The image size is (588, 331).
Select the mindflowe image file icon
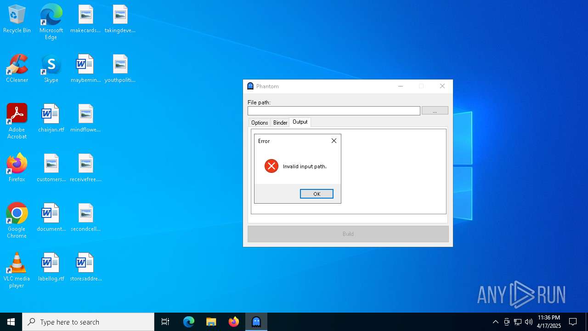pos(85,119)
